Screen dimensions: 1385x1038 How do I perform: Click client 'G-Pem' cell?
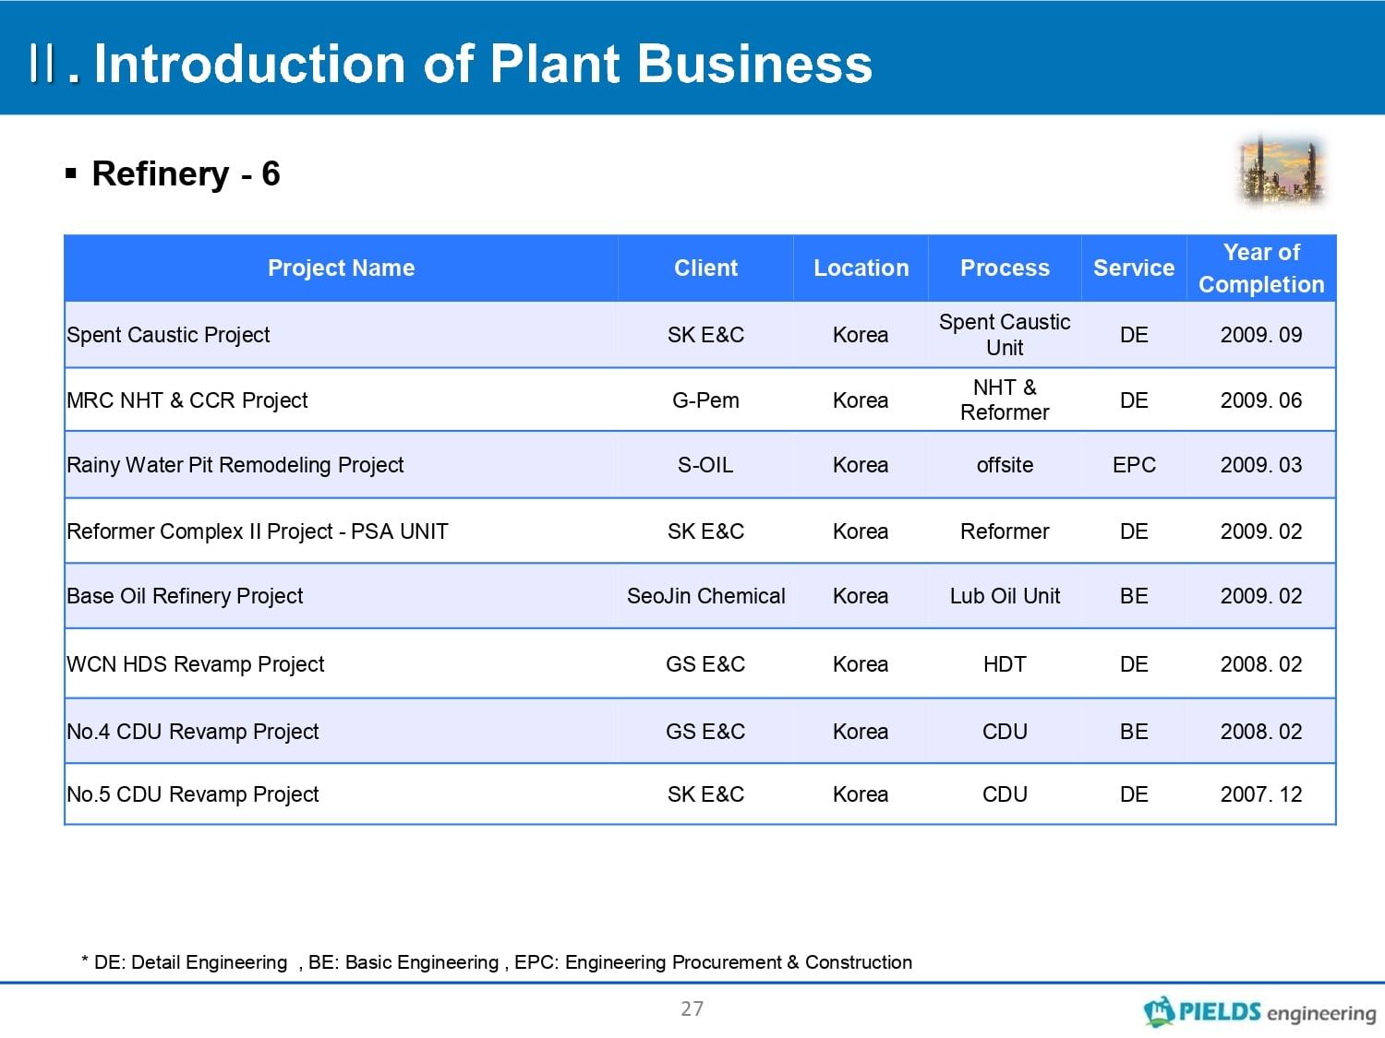(x=705, y=400)
